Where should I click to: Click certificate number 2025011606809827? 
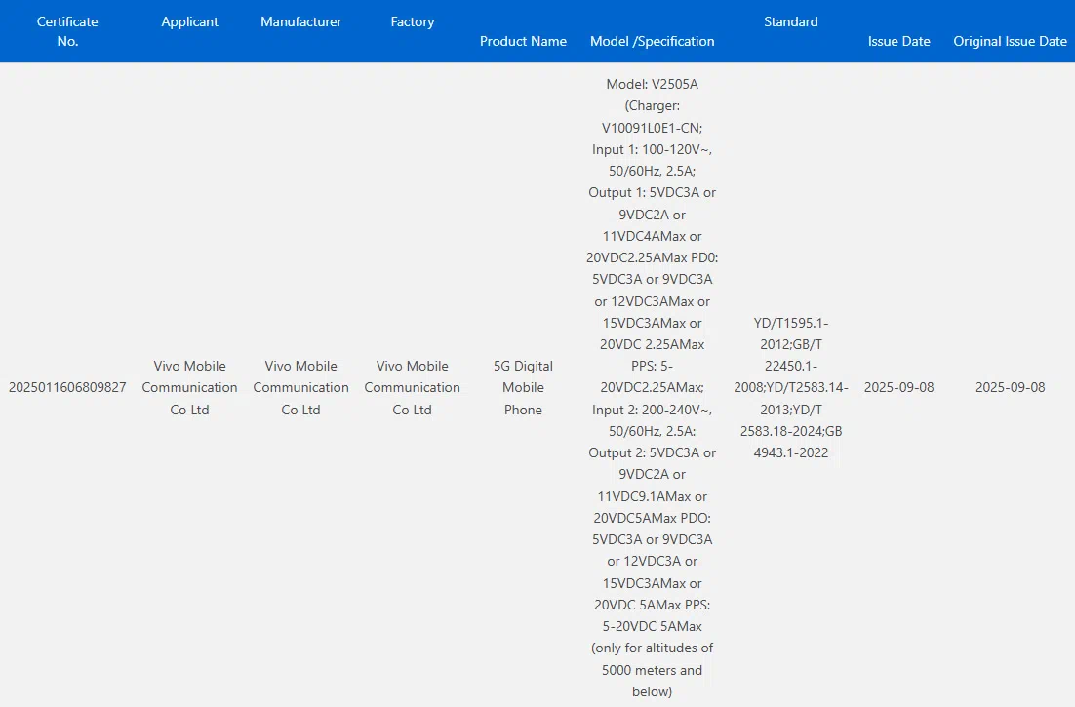point(67,387)
